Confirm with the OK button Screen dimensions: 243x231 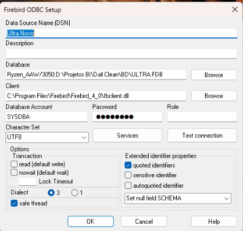[91, 221]
